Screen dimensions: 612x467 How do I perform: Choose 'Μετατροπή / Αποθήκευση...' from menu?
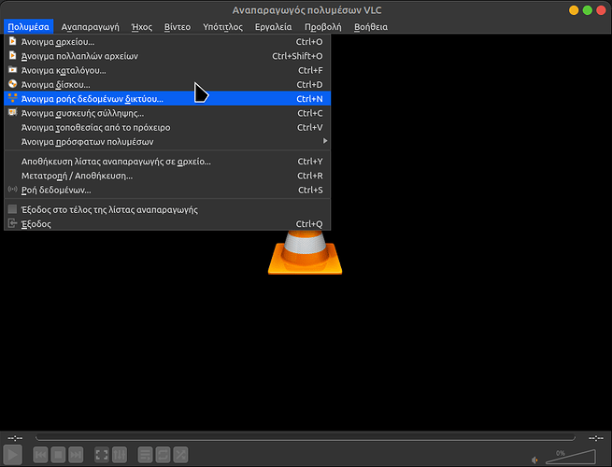click(77, 176)
